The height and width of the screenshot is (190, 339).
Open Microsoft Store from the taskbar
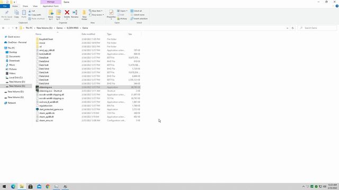pos(31,186)
